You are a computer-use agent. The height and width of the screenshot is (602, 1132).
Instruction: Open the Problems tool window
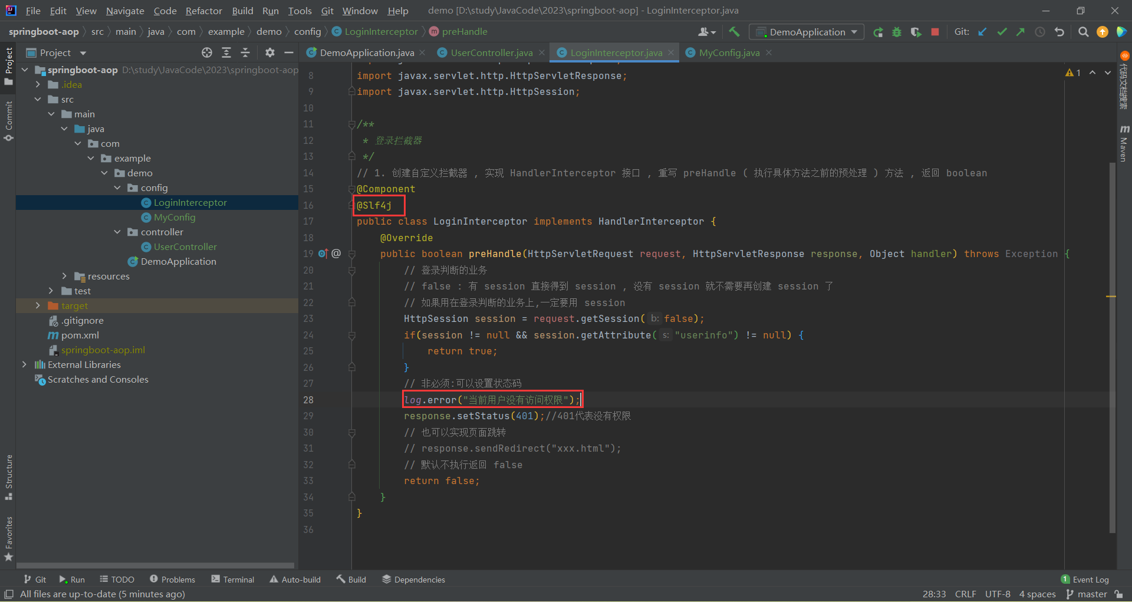tap(172, 580)
